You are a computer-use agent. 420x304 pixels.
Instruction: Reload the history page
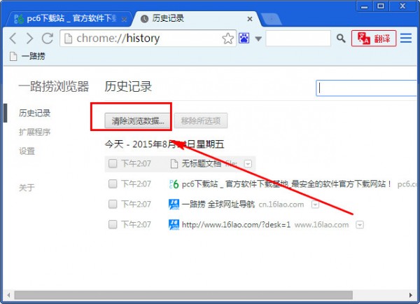(x=48, y=39)
